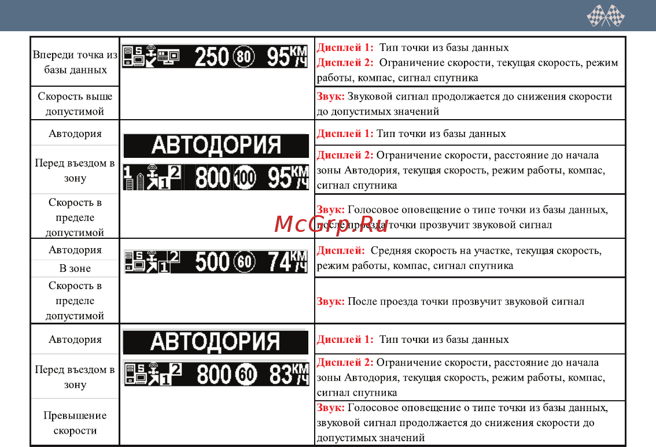Click "Автодория" cell in the last table section
The height and width of the screenshot is (447, 656).
point(75,339)
